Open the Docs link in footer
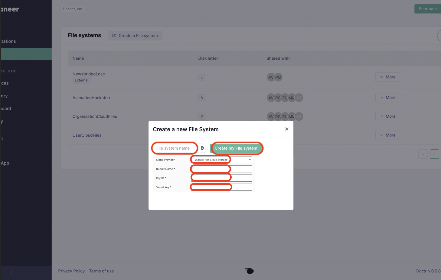Viewport: 441px width, 280px height. [x=421, y=271]
